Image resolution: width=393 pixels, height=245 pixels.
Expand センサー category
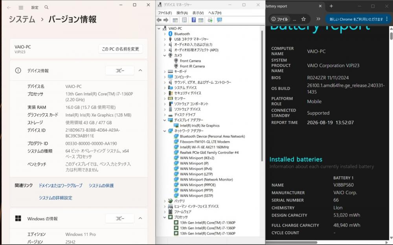tap(164, 98)
